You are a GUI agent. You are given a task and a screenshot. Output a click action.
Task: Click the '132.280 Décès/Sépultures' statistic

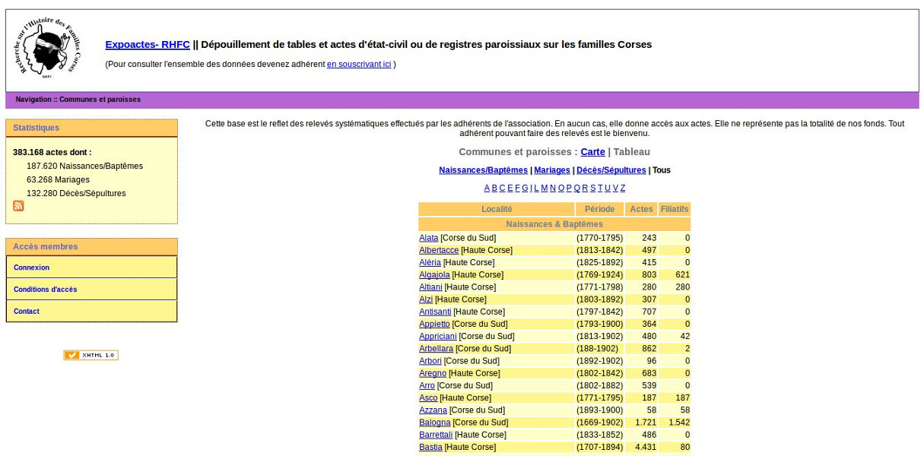[76, 193]
